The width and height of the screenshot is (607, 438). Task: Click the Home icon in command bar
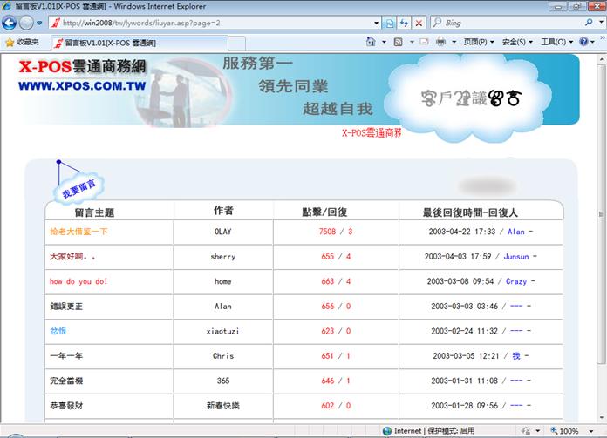pyautogui.click(x=372, y=42)
